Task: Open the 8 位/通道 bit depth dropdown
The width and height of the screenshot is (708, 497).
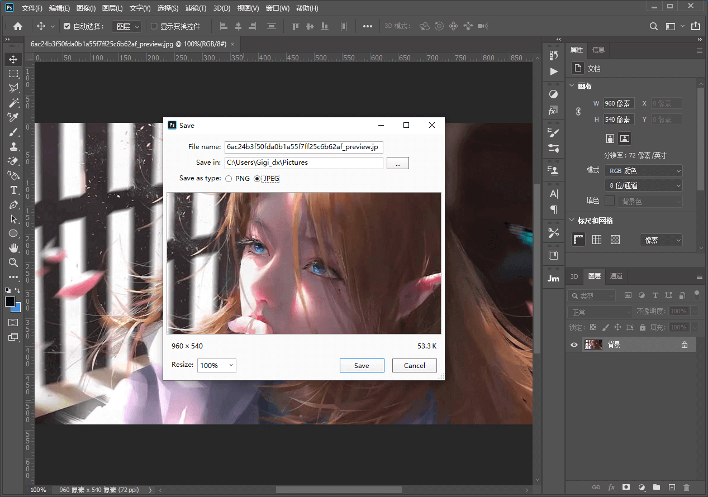Action: (644, 185)
